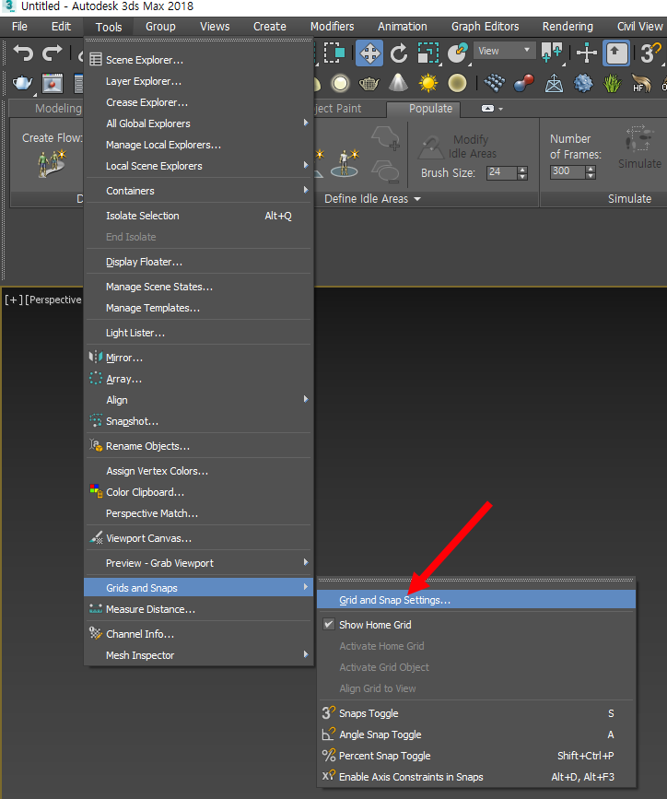Increase Brush Size with spinner up arrow

[522, 170]
